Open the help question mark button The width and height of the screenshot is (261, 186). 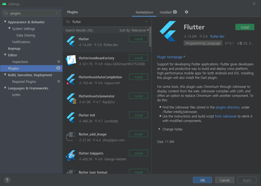[7, 180]
